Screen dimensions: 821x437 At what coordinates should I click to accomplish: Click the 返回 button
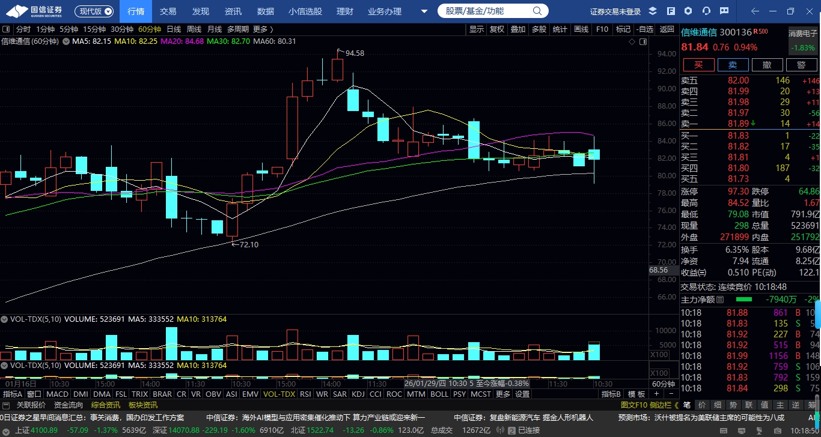tap(667, 29)
